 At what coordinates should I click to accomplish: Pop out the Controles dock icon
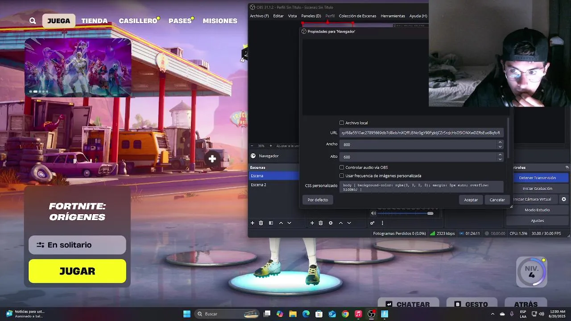coord(567,168)
